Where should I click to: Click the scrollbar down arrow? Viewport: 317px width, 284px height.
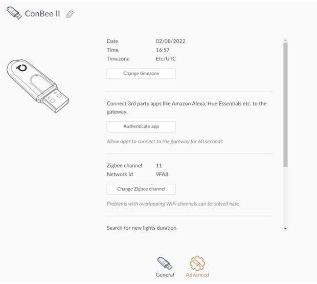[285, 228]
